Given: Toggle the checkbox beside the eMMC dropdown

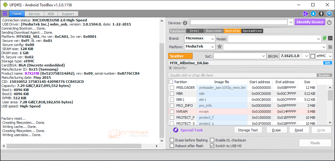Looking at the screenshot, I should coord(313,56).
